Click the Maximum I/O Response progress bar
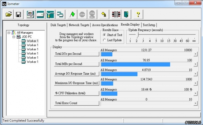 pos(147,83)
